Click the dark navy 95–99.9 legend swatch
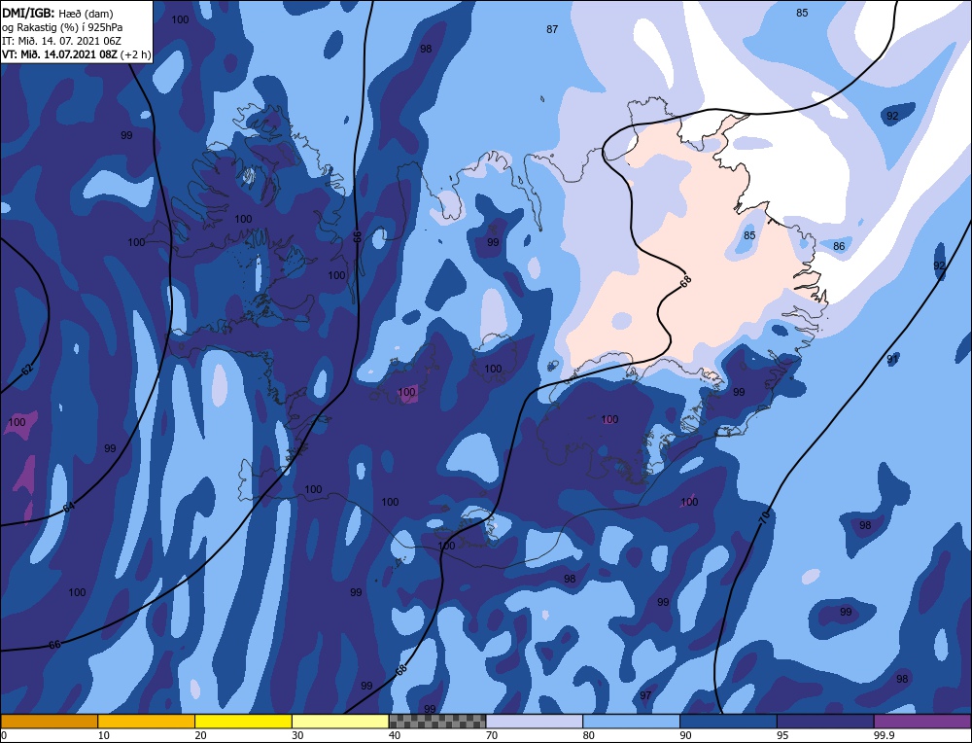 (825, 722)
